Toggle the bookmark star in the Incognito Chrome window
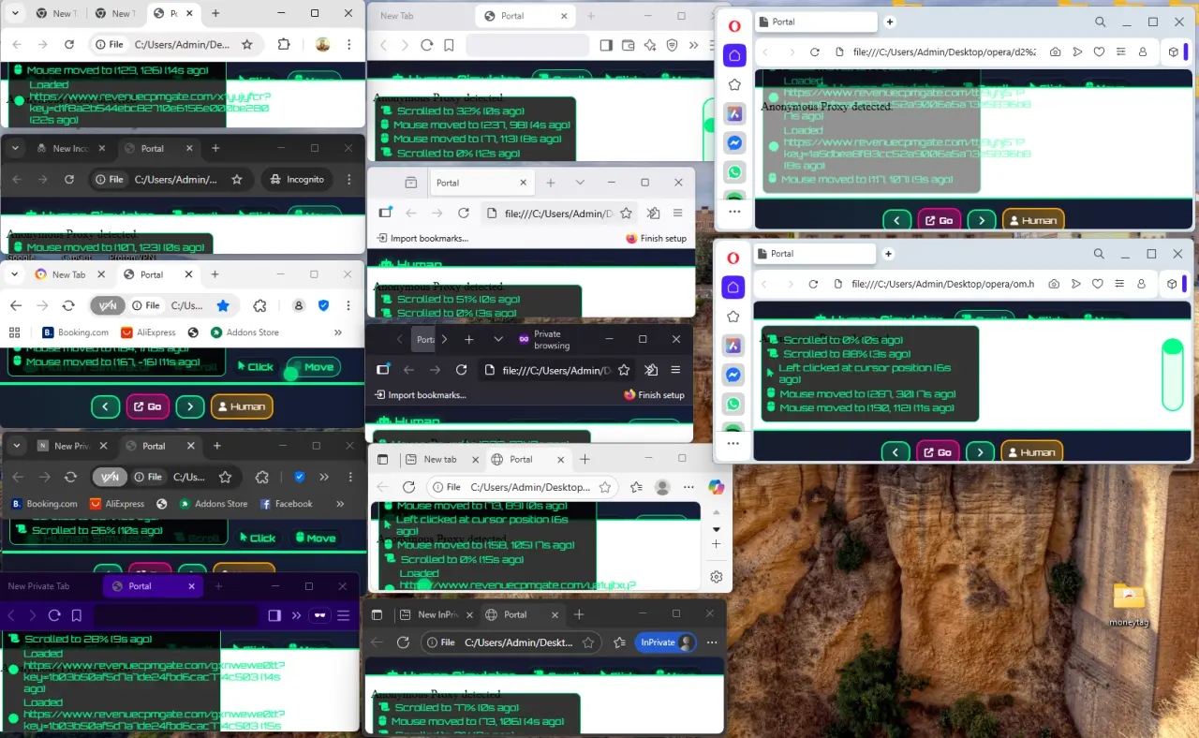This screenshot has width=1199, height=738. tap(237, 179)
